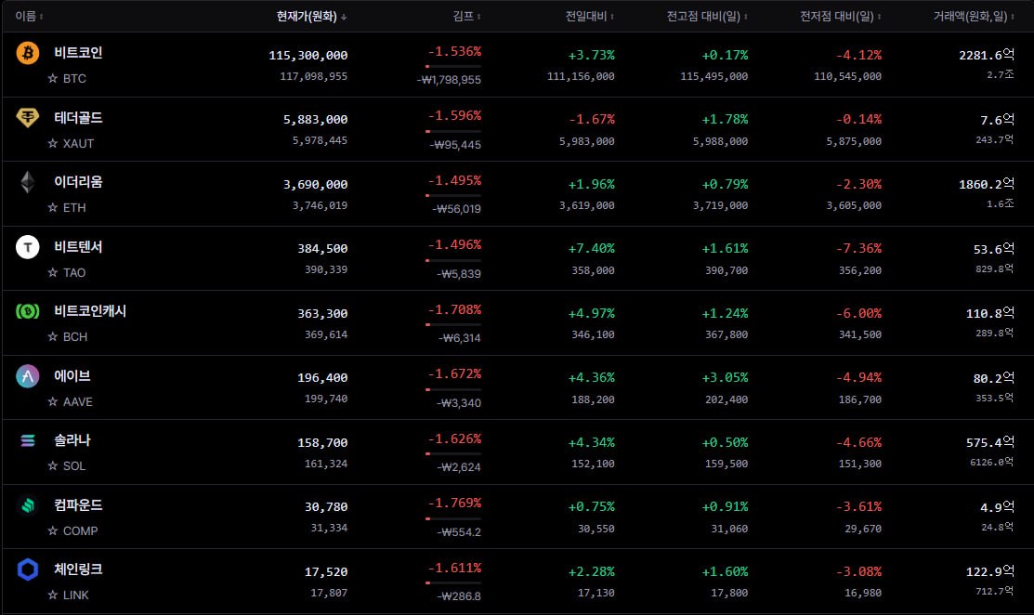Sort by the 전일대비 column header

click(590, 16)
